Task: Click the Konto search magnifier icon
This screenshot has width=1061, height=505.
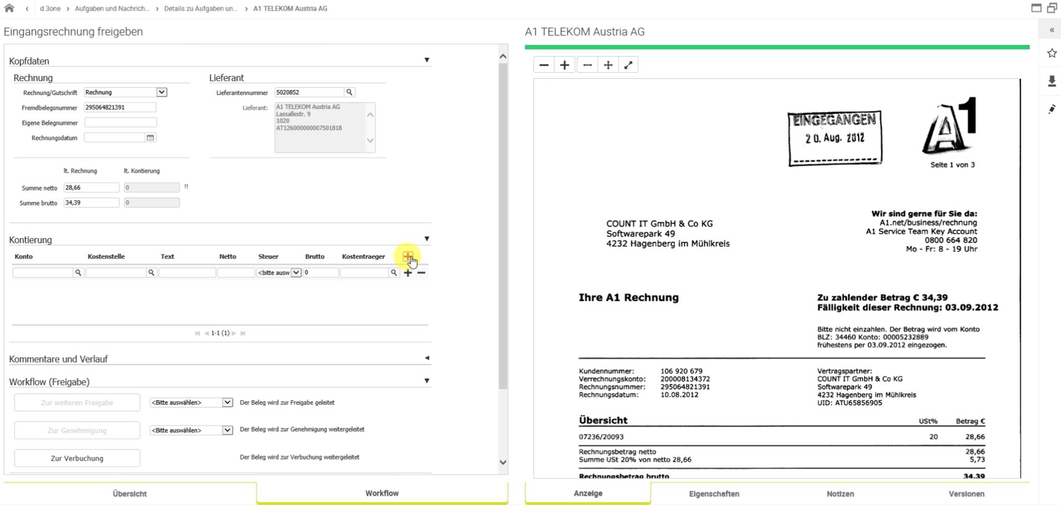Action: click(x=78, y=273)
